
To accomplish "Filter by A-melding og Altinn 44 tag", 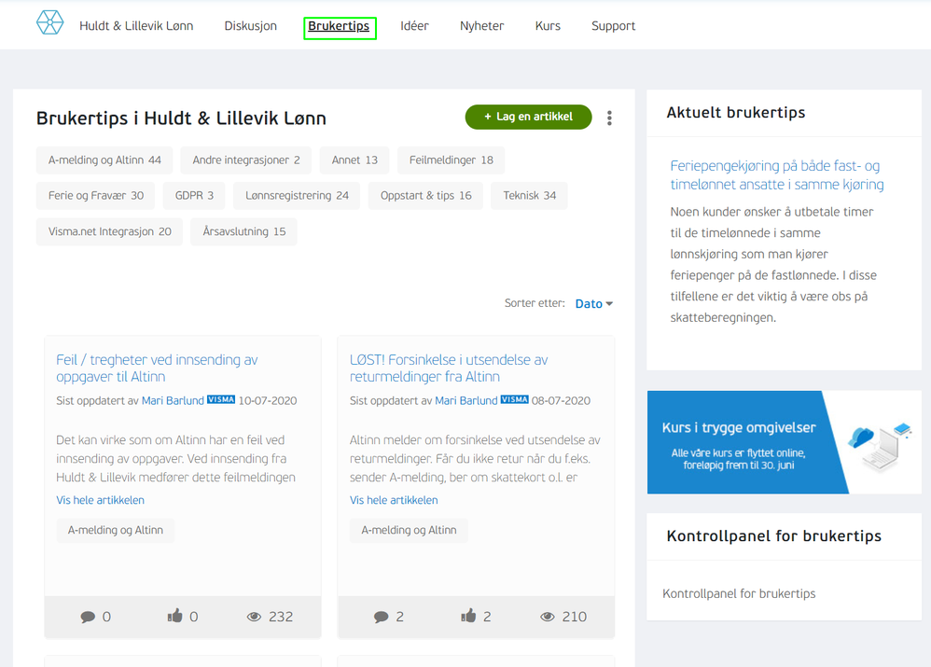I will (104, 160).
